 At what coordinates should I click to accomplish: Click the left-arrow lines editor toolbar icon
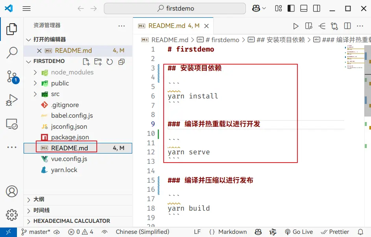pyautogui.click(x=321, y=26)
